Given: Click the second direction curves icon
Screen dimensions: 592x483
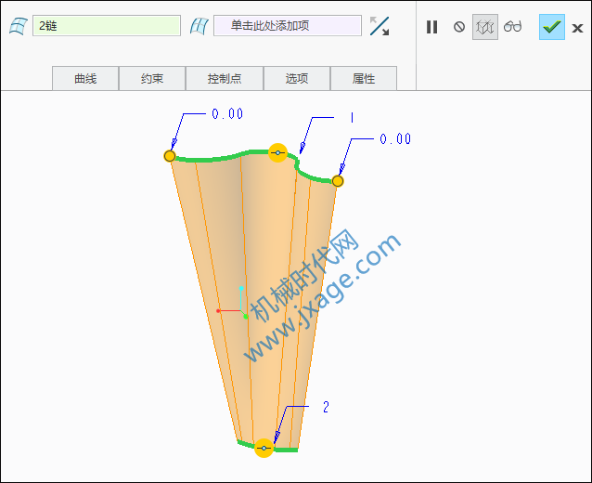Looking at the screenshot, I should click(199, 26).
